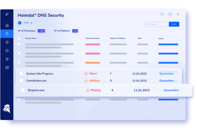Click the blue back arrow next to TTPC

click(x=20, y=23)
